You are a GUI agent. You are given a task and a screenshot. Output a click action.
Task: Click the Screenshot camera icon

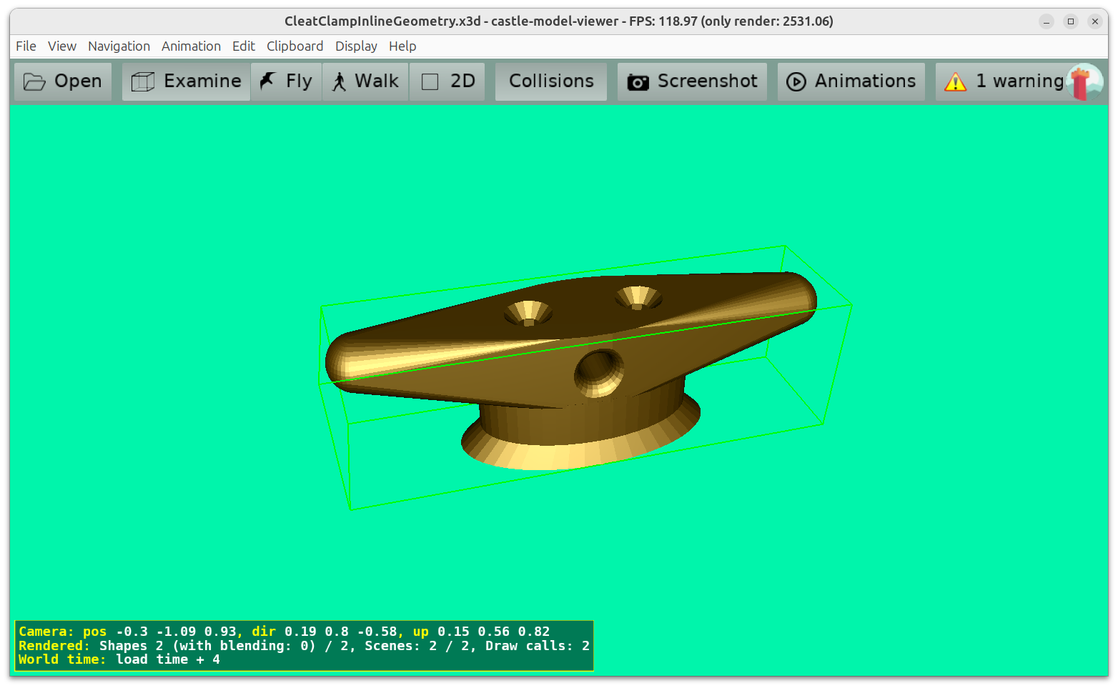tap(638, 82)
